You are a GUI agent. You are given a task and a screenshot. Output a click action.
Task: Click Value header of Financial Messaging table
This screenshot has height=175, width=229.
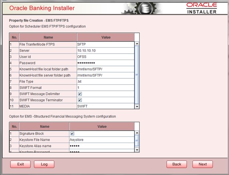click(102, 127)
